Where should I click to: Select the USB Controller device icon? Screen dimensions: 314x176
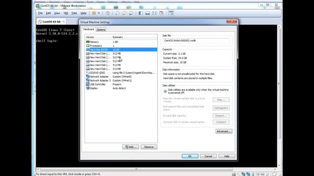[x=88, y=84]
